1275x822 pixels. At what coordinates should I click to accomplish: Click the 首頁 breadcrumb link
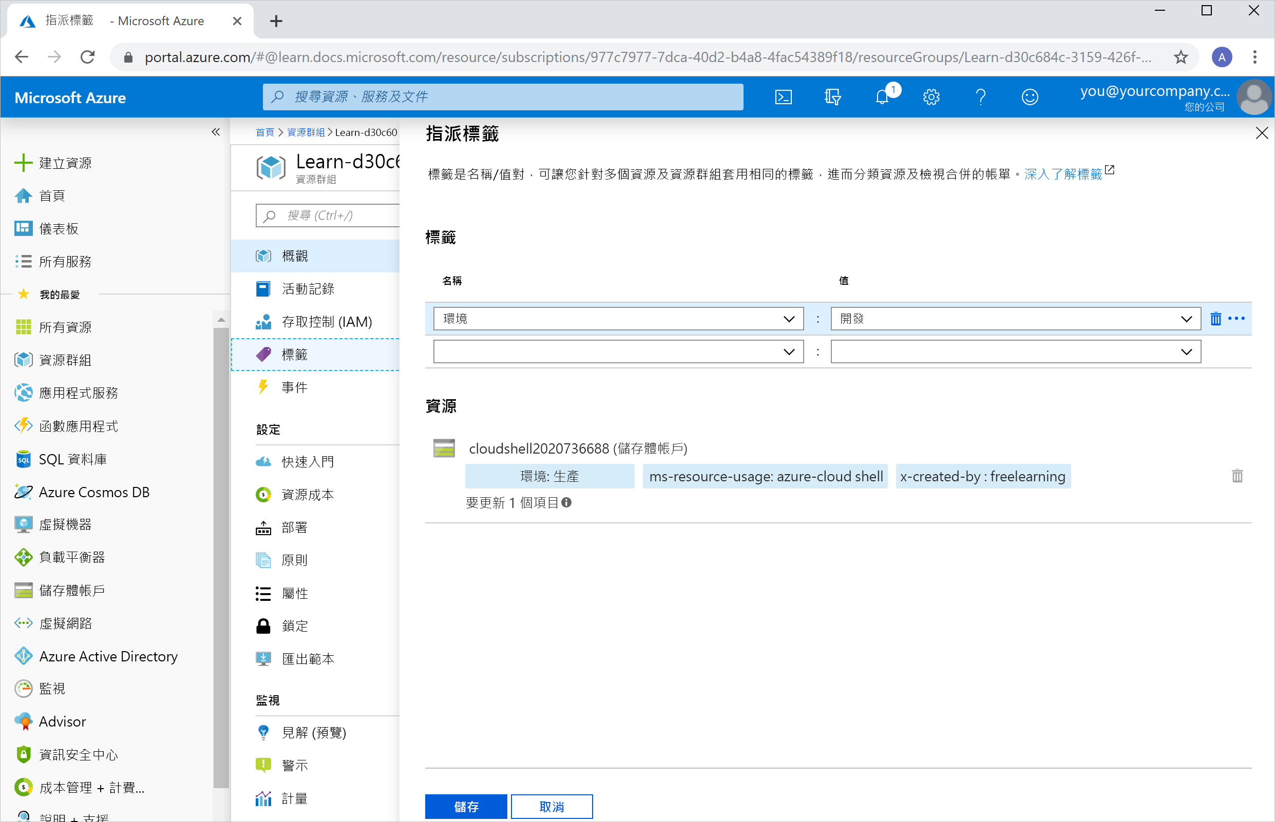(x=264, y=132)
